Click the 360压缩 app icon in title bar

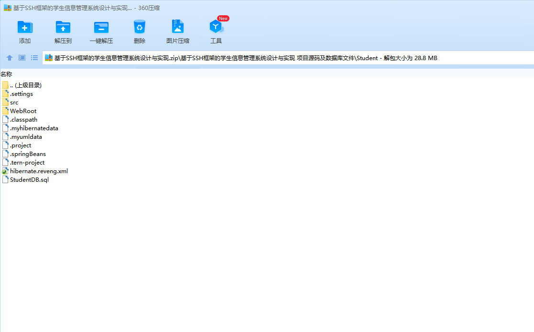pyautogui.click(x=8, y=8)
